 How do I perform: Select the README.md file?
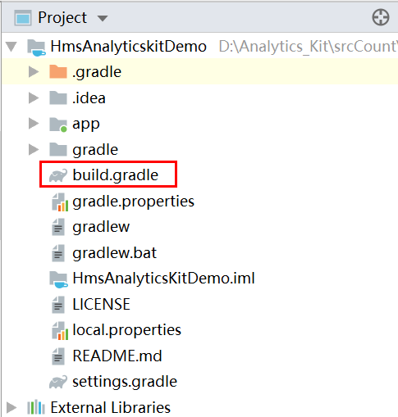117,356
